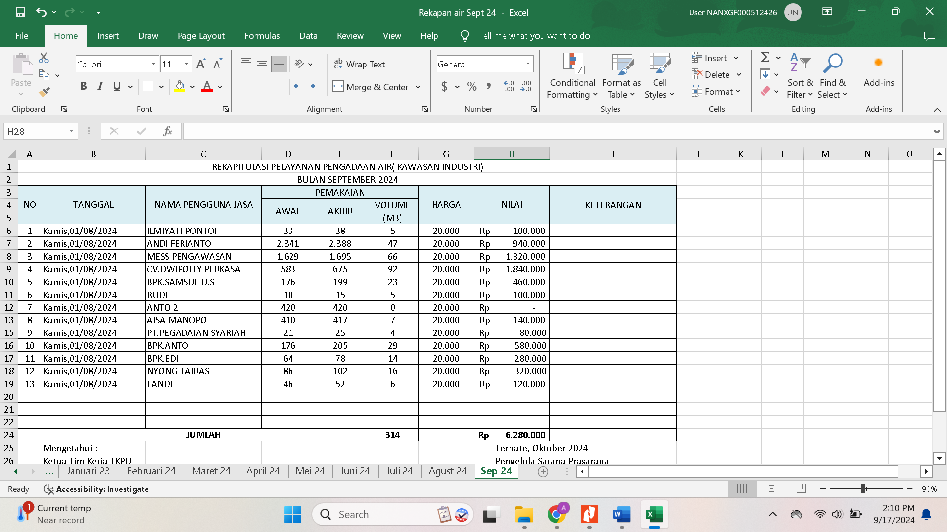This screenshot has height=532, width=947.
Task: Expand Cell Styles gallery
Action: tap(659, 76)
